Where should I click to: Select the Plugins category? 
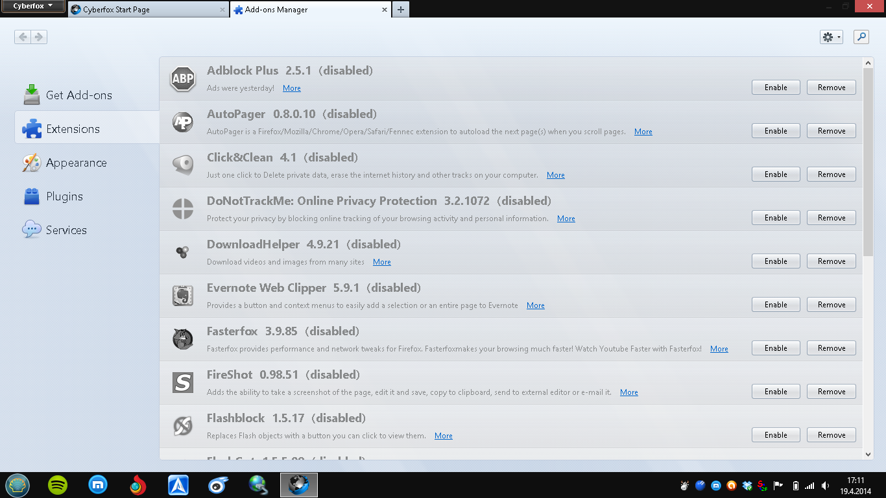pyautogui.click(x=87, y=196)
